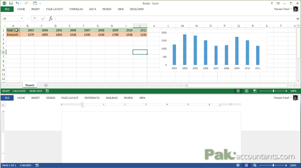The width and height of the screenshot is (301, 168).
Task: Switch to Page Break Preview in Excel
Action: coord(255,91)
